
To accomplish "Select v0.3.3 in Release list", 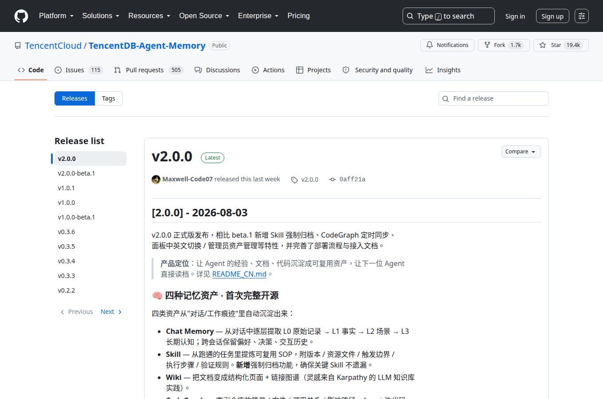I will 90,276.
